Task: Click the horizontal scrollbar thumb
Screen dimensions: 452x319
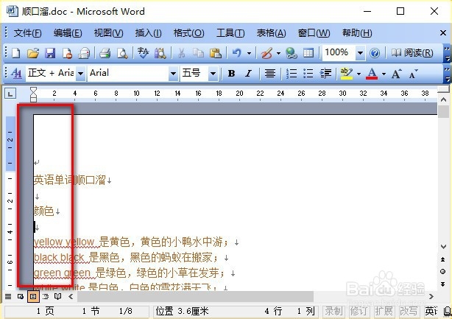Action: (x=195, y=296)
